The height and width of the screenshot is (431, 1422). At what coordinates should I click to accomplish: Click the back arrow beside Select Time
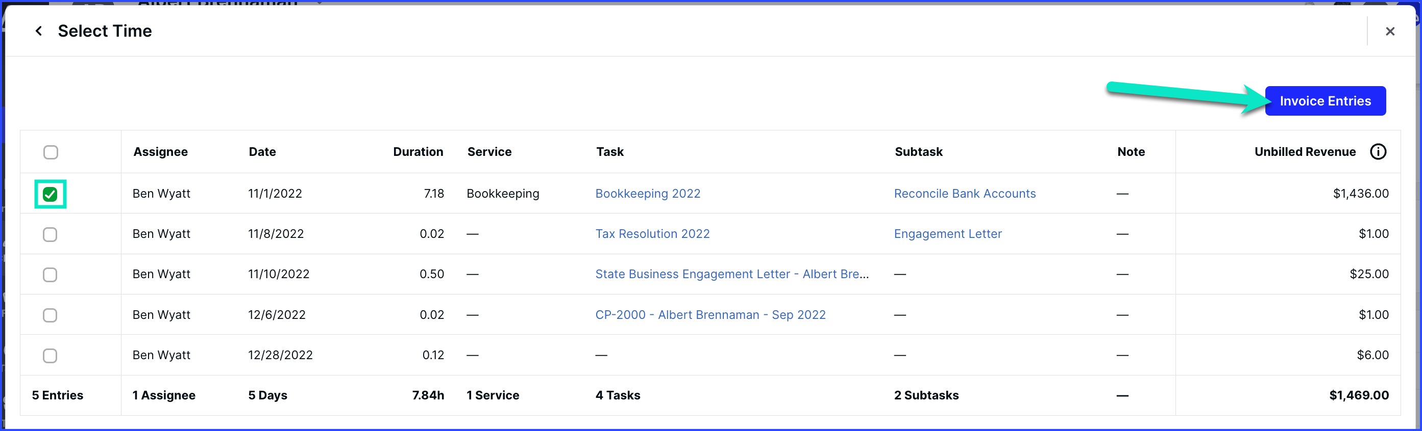click(x=39, y=31)
